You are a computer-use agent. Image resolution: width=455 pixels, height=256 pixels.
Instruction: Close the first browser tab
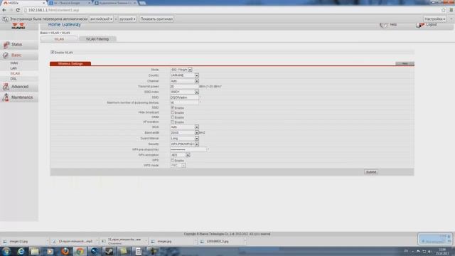(44, 3)
